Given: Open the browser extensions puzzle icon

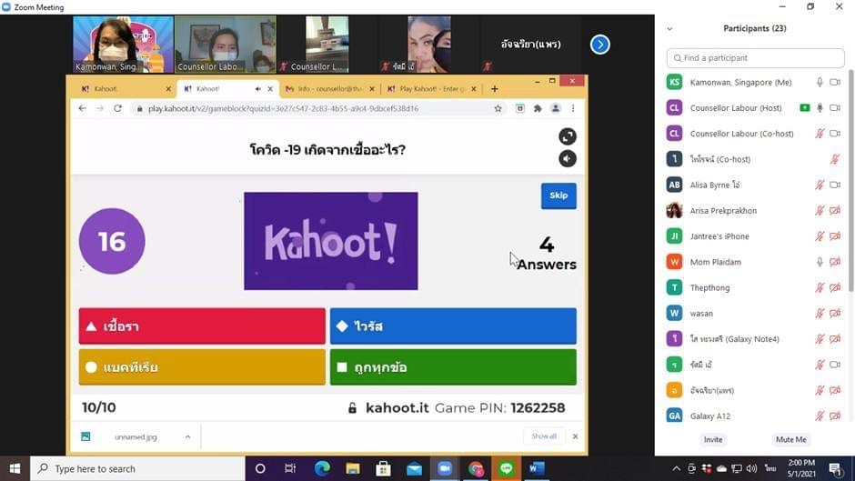Looking at the screenshot, I should [538, 108].
